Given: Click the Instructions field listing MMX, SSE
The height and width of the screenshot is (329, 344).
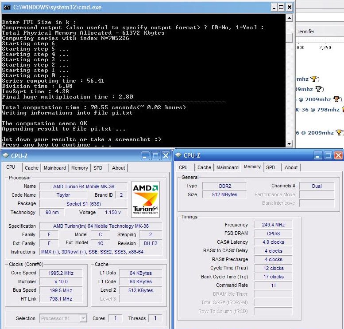Looking at the screenshot, I should [100, 252].
